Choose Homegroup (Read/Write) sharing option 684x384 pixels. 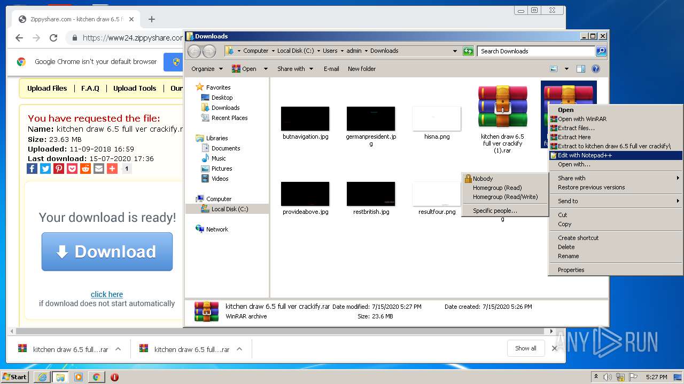[x=505, y=197]
